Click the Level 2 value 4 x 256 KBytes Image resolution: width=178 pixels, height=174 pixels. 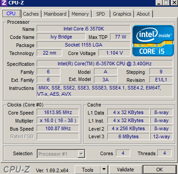coord(128,128)
